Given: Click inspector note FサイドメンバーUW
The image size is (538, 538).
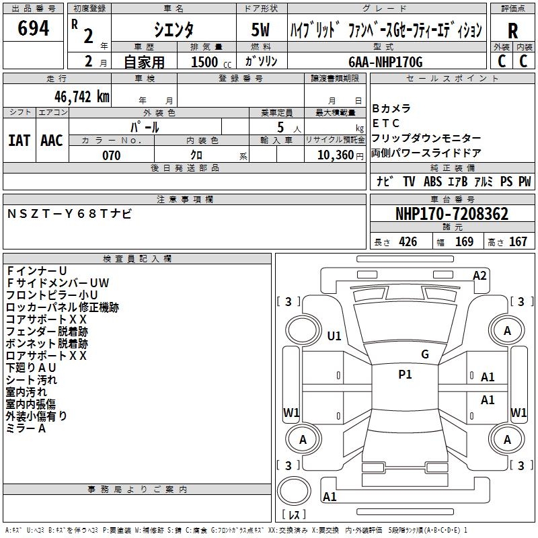Looking at the screenshot, I should coord(58,282).
